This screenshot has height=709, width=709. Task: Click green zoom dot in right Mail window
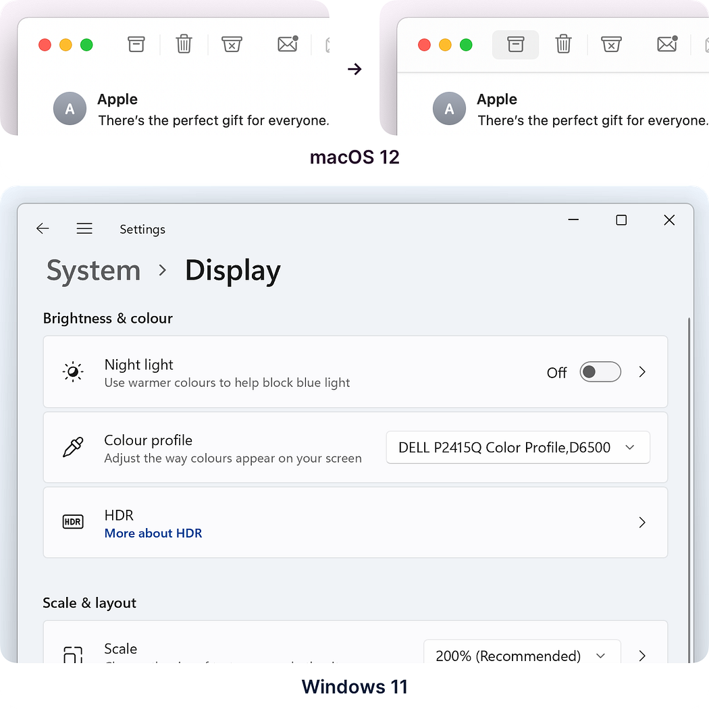coord(466,45)
